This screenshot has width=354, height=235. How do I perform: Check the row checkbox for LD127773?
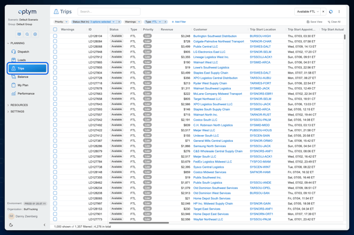click(x=55, y=219)
